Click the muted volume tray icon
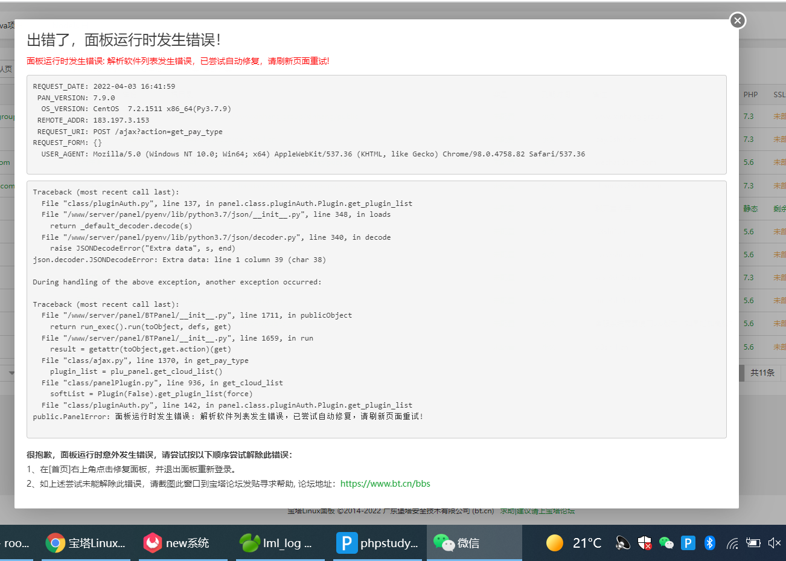Image resolution: width=786 pixels, height=561 pixels. (x=775, y=543)
